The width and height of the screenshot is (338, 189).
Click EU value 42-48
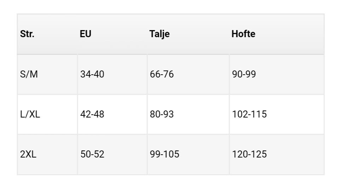point(92,114)
